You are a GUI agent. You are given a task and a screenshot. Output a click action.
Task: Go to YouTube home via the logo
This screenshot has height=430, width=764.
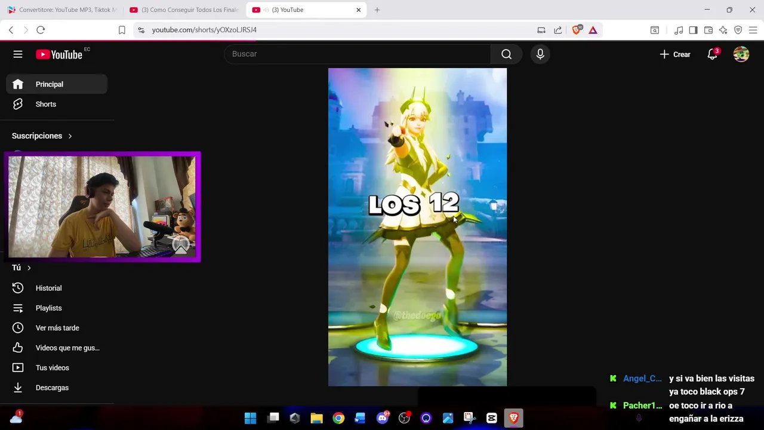tap(58, 54)
